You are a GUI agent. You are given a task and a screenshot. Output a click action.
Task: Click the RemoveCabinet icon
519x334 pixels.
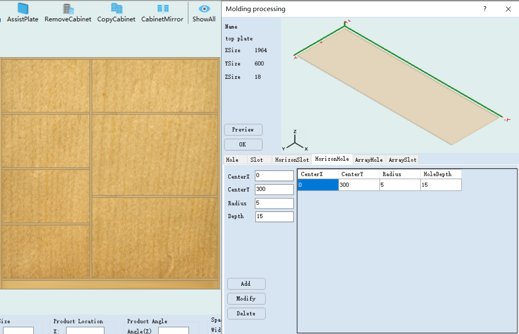68,9
